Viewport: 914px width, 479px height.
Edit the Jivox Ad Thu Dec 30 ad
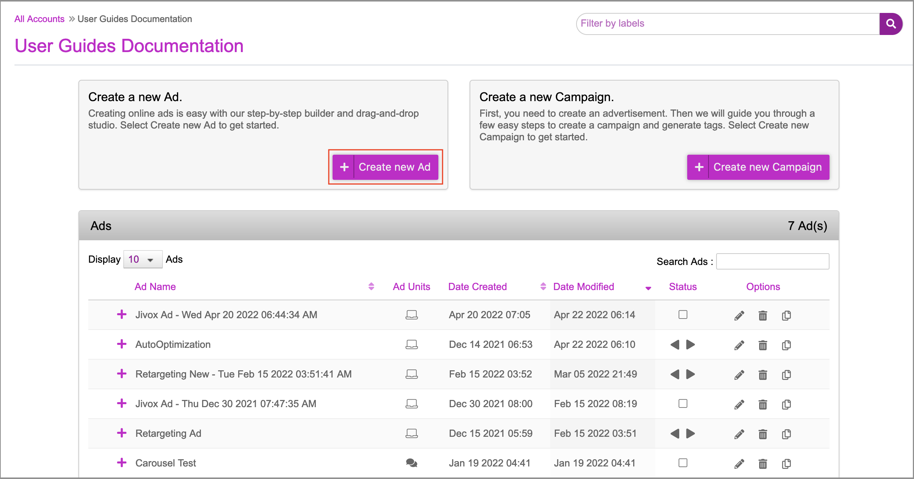click(x=739, y=404)
